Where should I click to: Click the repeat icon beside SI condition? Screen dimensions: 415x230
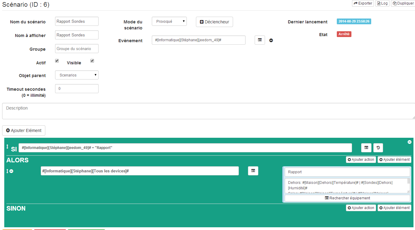[x=378, y=148]
